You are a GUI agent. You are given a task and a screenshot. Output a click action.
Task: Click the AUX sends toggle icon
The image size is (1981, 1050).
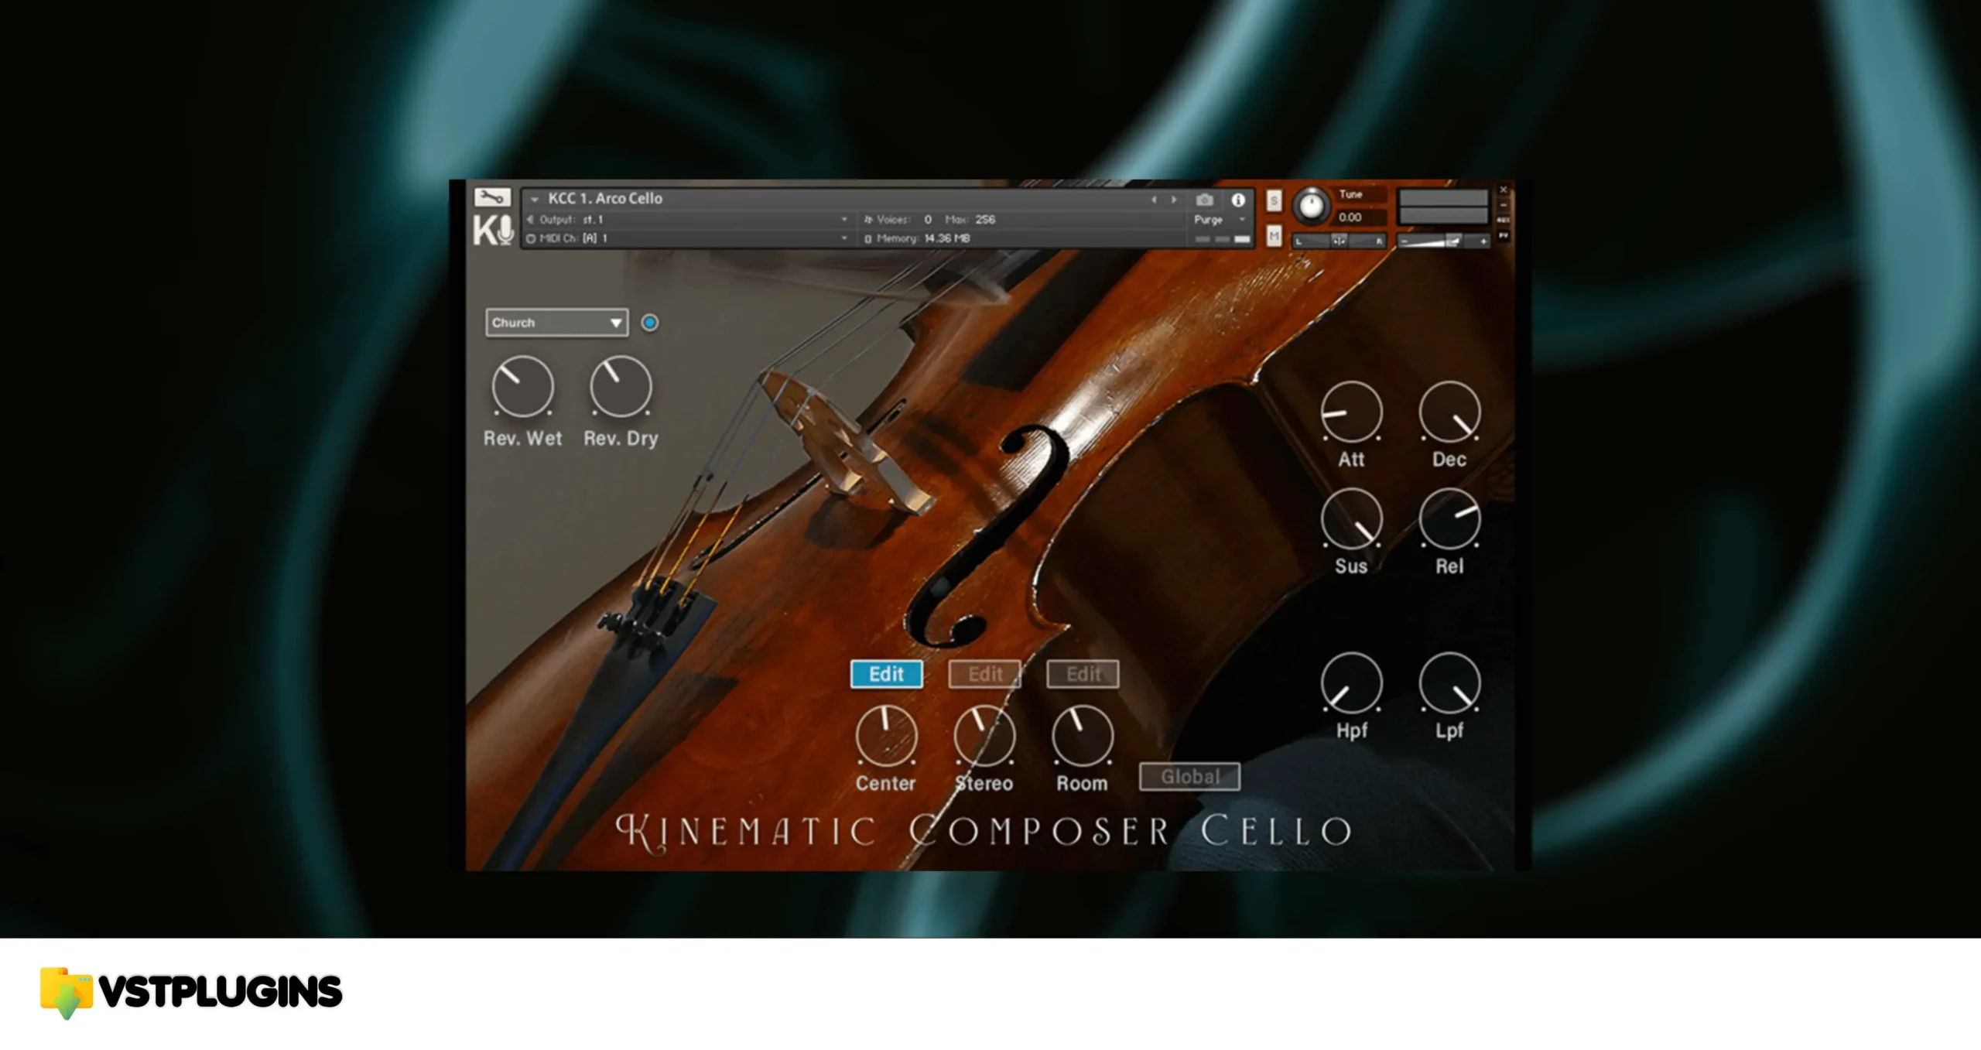coord(1504,220)
